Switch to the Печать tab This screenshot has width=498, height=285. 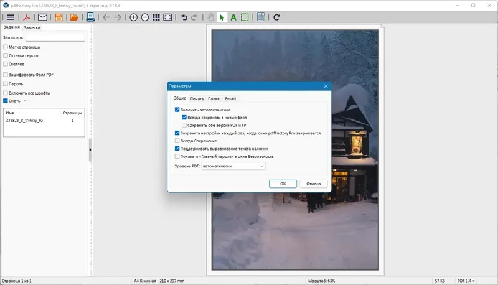tap(197, 99)
